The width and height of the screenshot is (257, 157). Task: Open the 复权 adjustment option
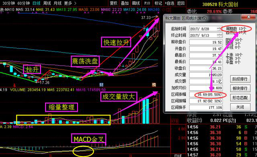coord(113,3)
